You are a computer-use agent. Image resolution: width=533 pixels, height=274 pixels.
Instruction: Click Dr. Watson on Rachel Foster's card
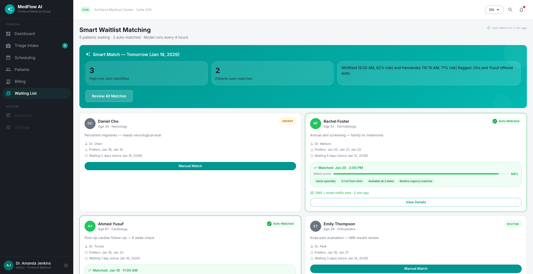[323, 144]
